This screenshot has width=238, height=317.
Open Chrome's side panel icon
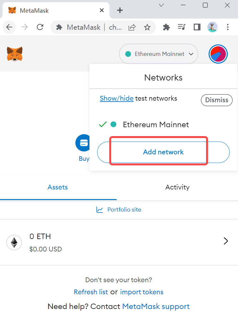pos(197,27)
